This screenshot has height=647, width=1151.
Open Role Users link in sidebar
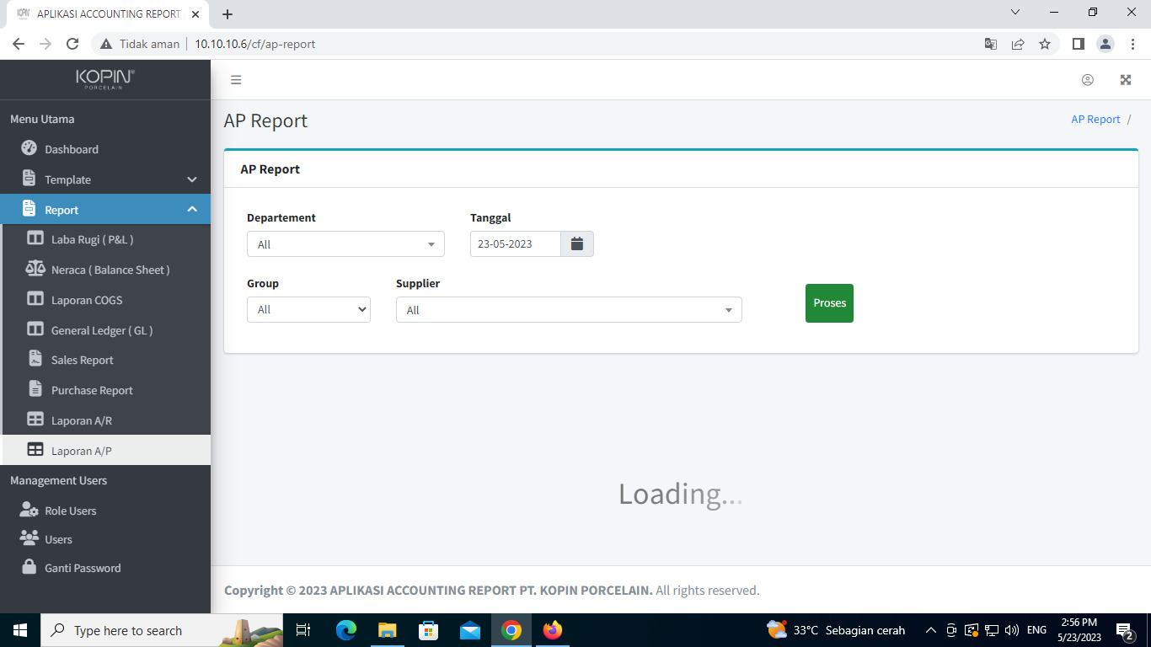[x=105, y=511]
